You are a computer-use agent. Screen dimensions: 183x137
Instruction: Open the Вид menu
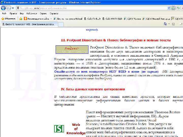click(x=22, y=13)
